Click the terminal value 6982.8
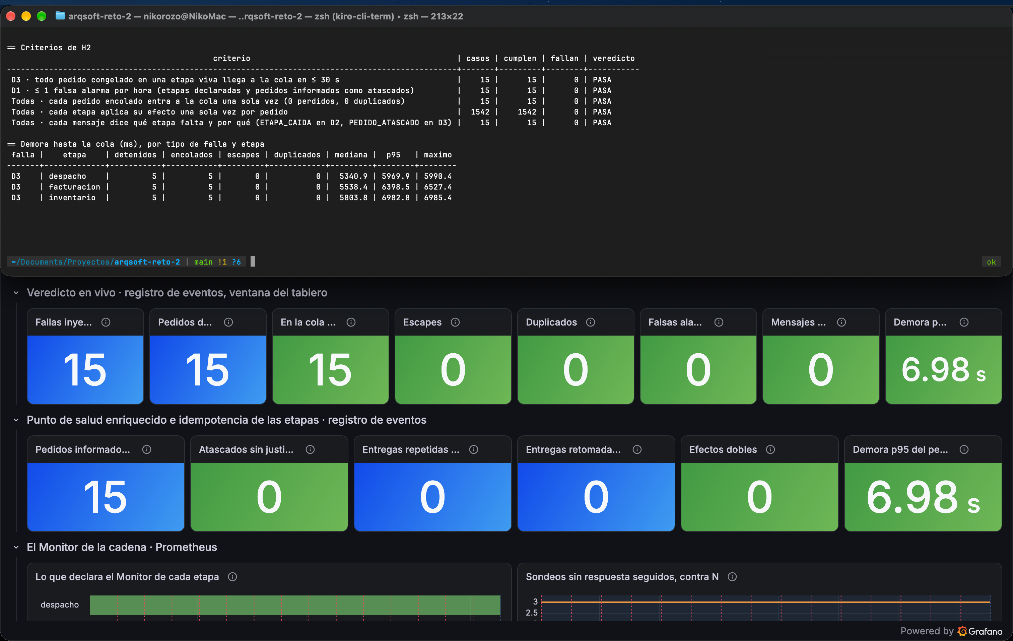This screenshot has height=641, width=1013. click(x=395, y=198)
